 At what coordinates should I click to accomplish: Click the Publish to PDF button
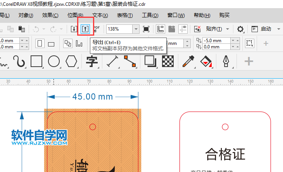[97, 29]
